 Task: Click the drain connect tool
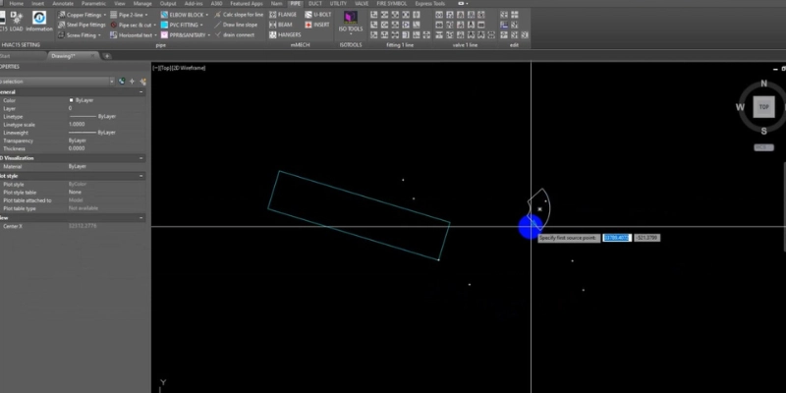[x=234, y=34]
